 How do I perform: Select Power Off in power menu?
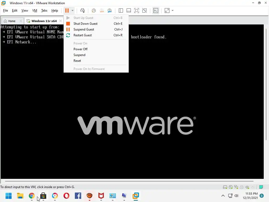pos(96,49)
